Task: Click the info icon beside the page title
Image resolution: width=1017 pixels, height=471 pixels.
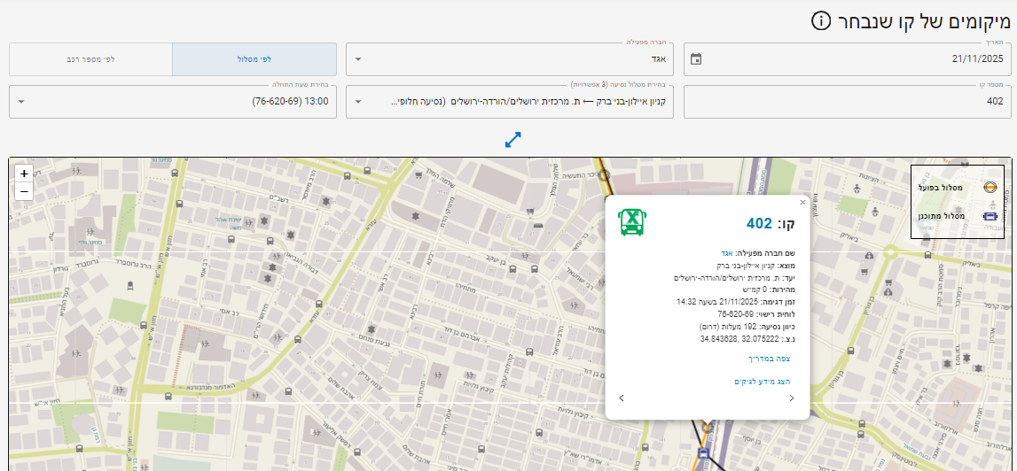Action: 821,20
